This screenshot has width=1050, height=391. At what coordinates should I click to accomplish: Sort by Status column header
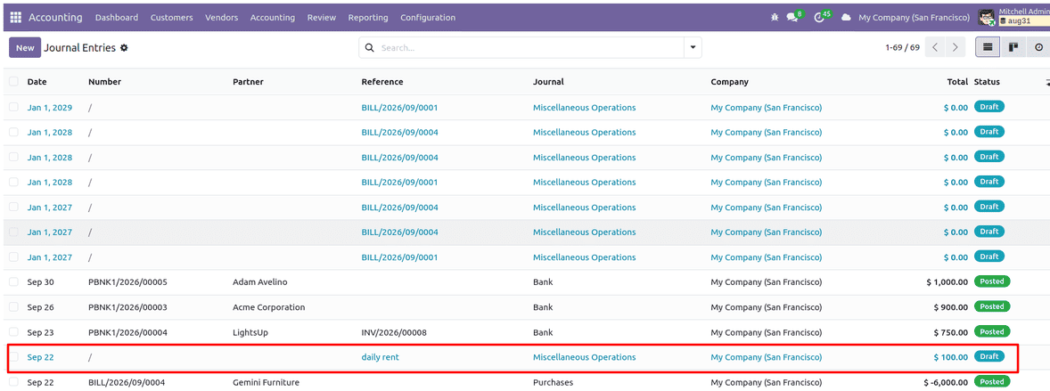click(987, 82)
